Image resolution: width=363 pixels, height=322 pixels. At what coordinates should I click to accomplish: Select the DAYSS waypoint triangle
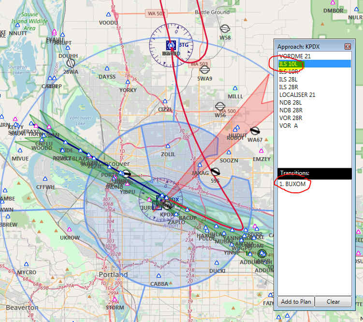pyautogui.click(x=107, y=68)
